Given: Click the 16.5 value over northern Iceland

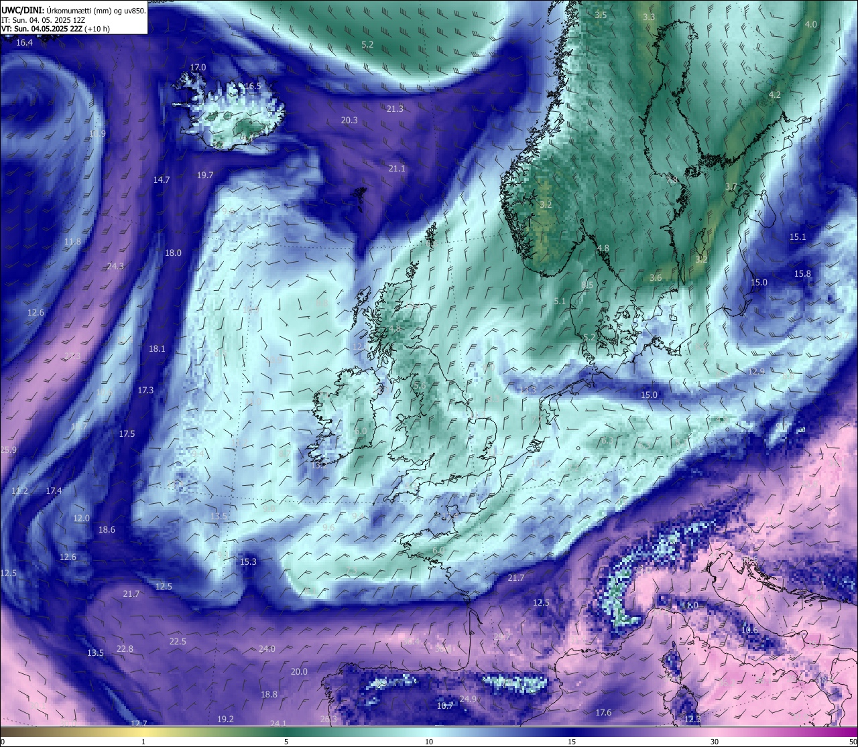Looking at the screenshot, I should (252, 86).
